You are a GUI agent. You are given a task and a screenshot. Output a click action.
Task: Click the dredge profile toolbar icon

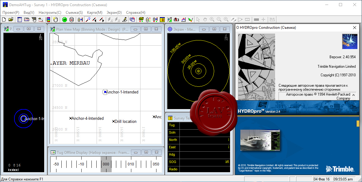pos(41,20)
